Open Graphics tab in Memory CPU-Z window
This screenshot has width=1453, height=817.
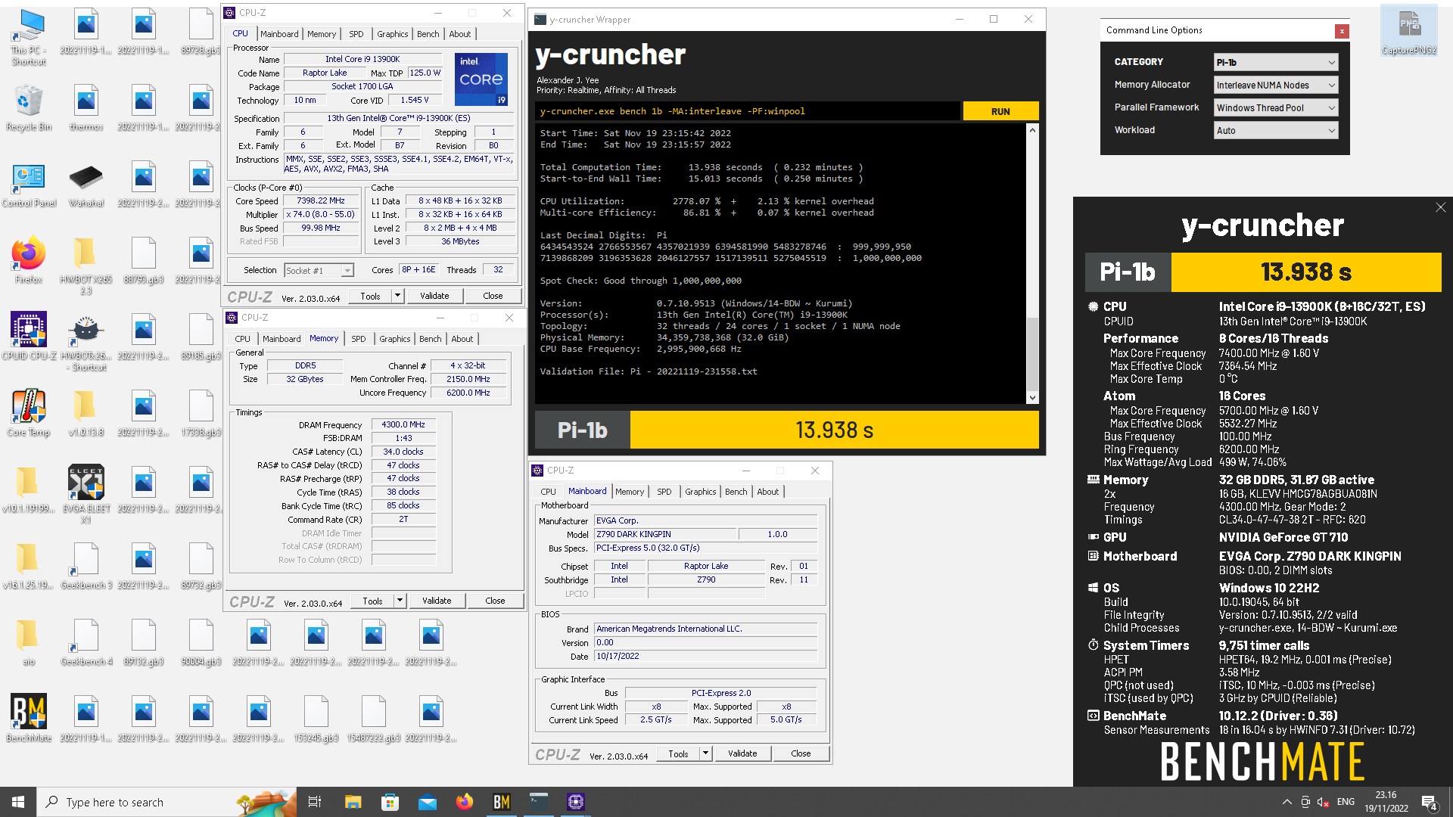[394, 339]
